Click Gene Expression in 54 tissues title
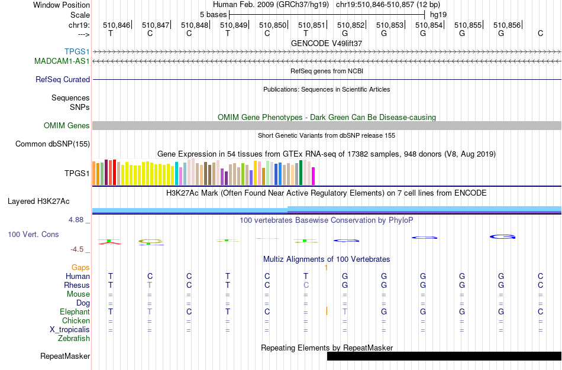This screenshot has width=562, height=370. point(327,154)
